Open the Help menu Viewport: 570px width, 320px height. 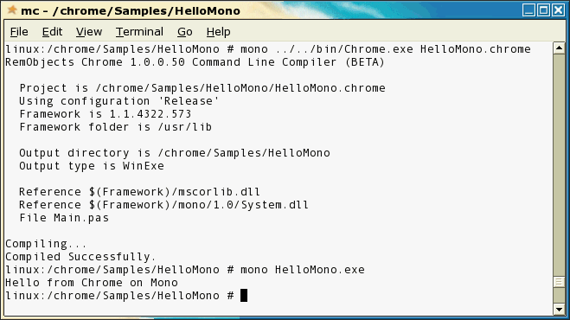tap(218, 32)
